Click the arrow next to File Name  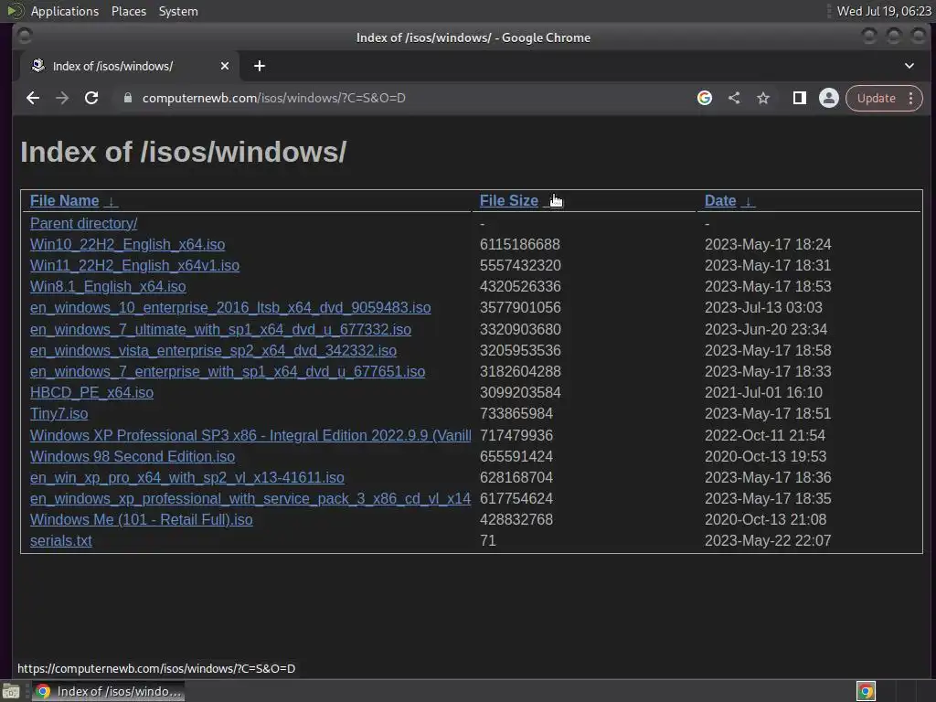click(111, 201)
